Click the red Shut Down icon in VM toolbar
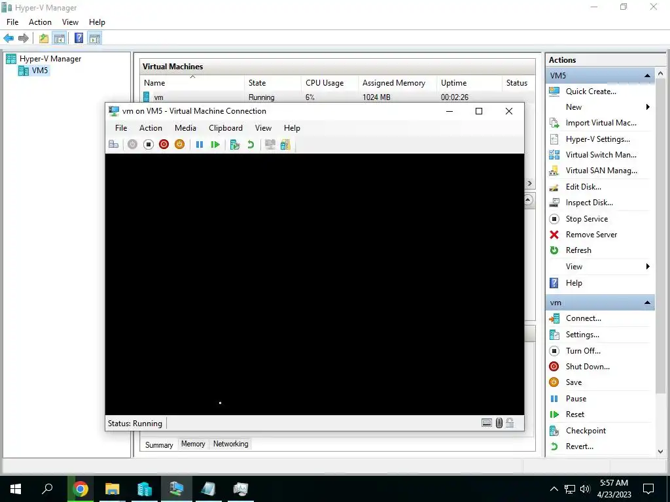Screen dimensions: 670x502 pyautogui.click(x=164, y=144)
